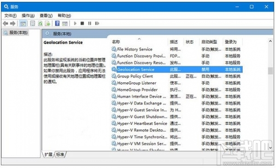Screen dimensions: 276x168
Task: Open the 帮助(H) menu
Action: (65, 16)
